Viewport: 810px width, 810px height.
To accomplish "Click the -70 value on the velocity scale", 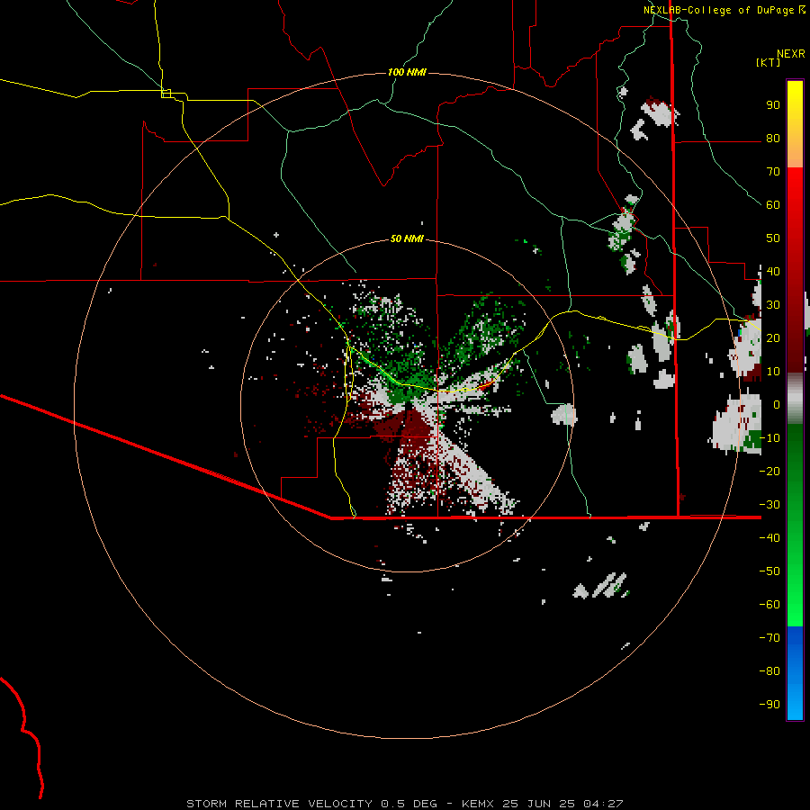I will [x=769, y=638].
